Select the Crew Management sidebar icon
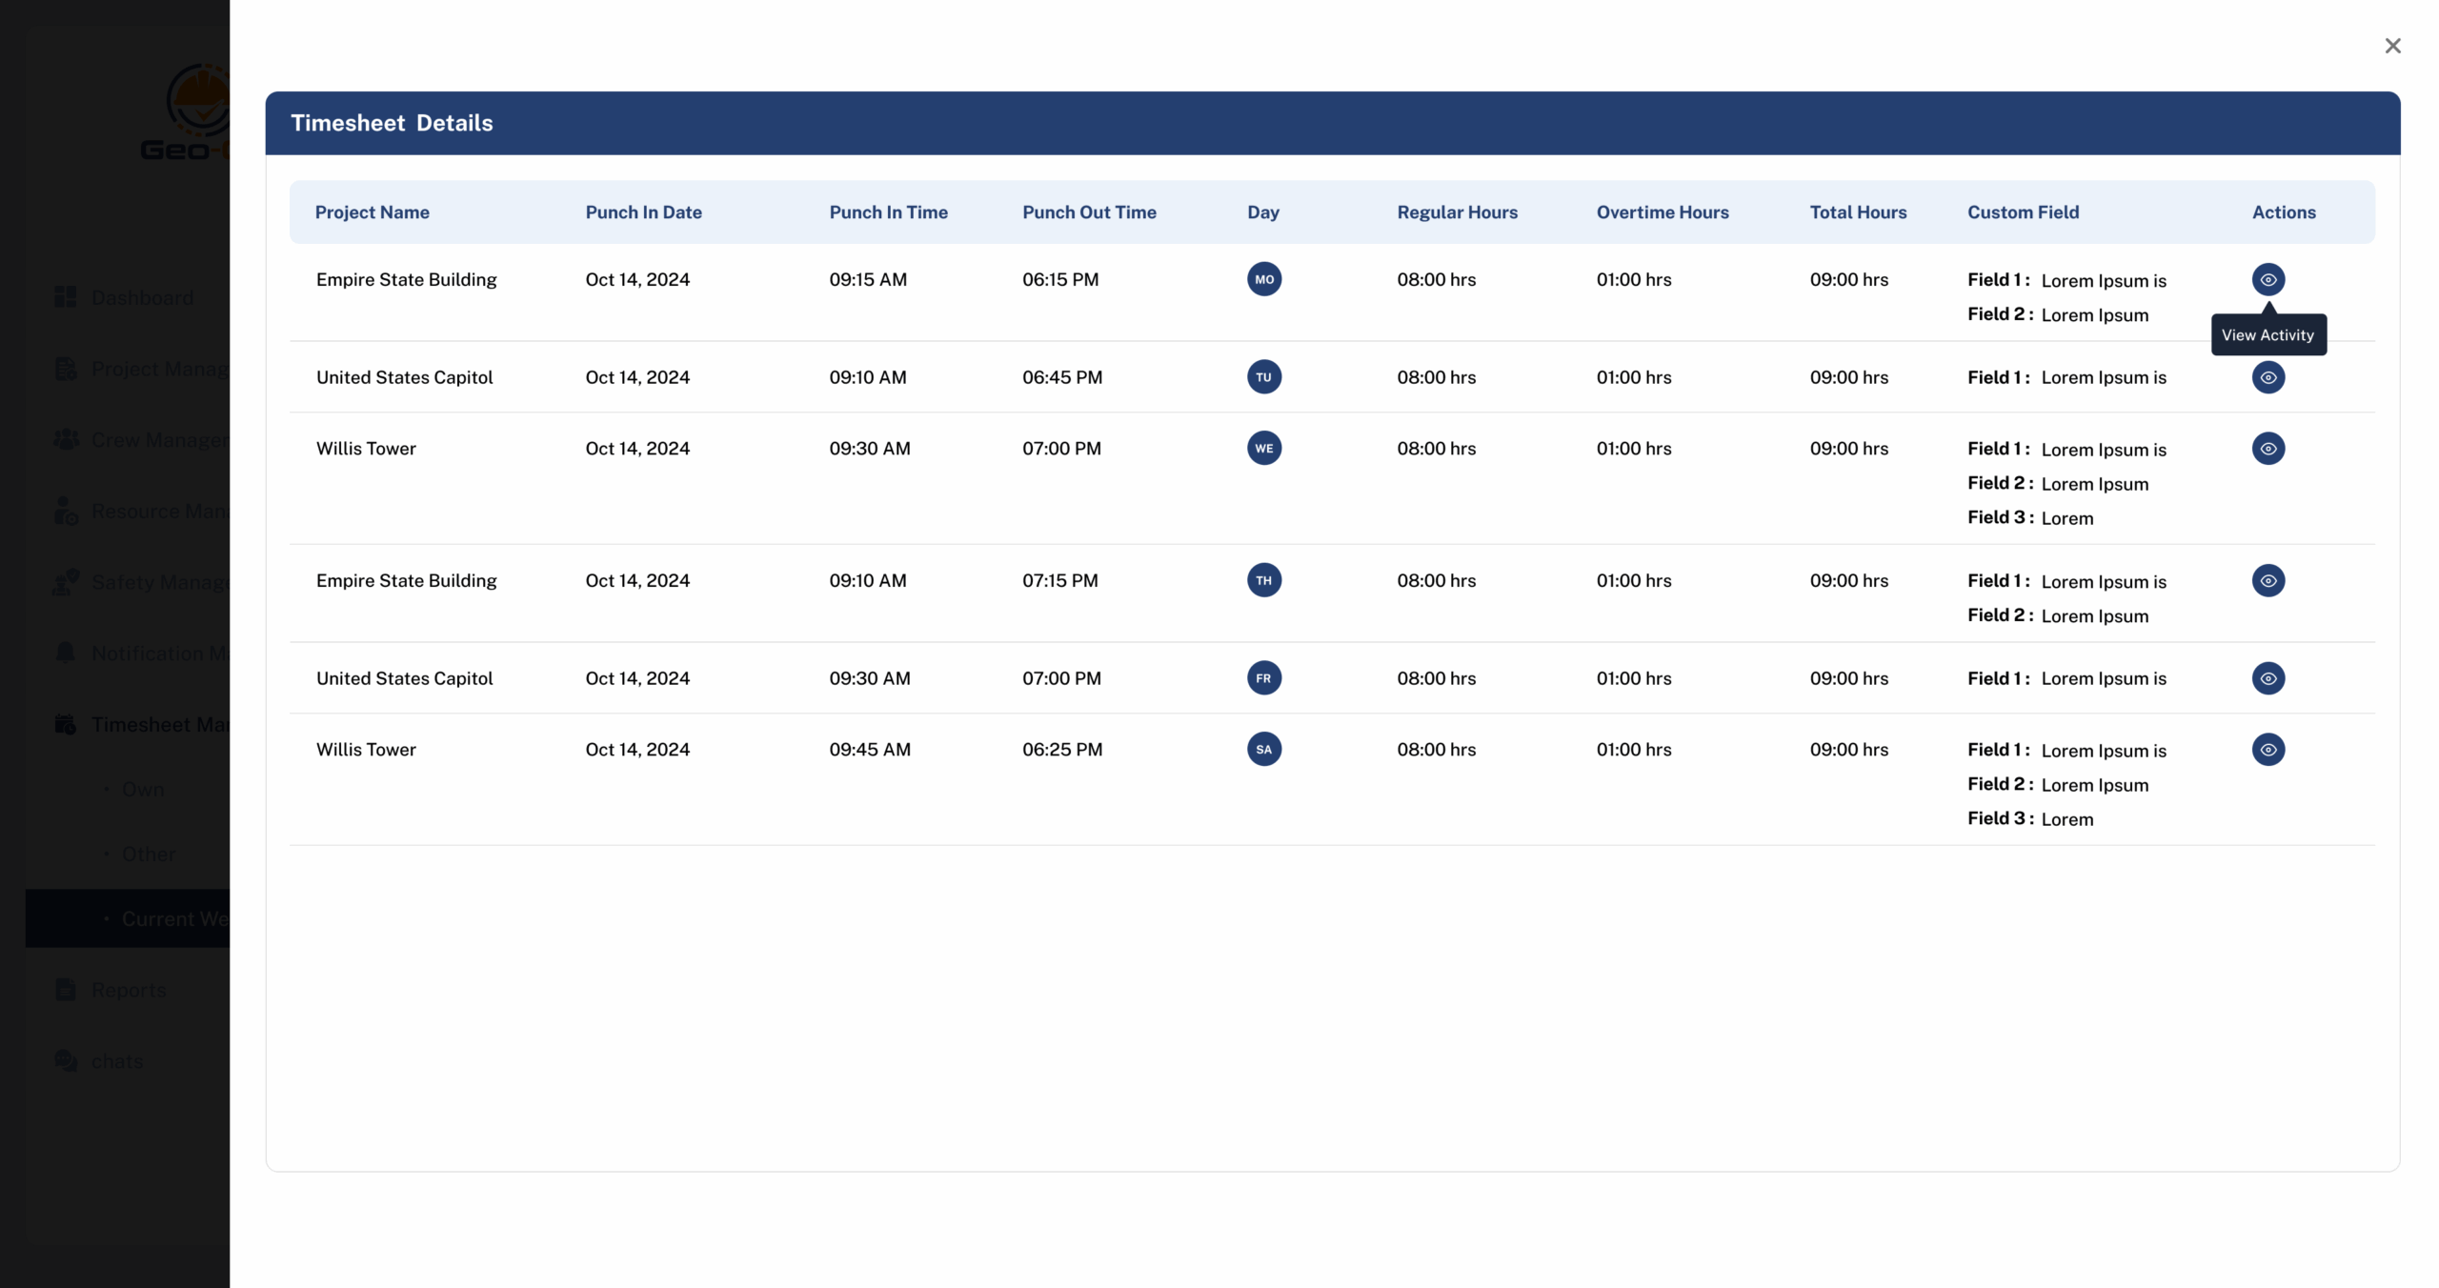The width and height of the screenshot is (2439, 1288). [x=65, y=439]
